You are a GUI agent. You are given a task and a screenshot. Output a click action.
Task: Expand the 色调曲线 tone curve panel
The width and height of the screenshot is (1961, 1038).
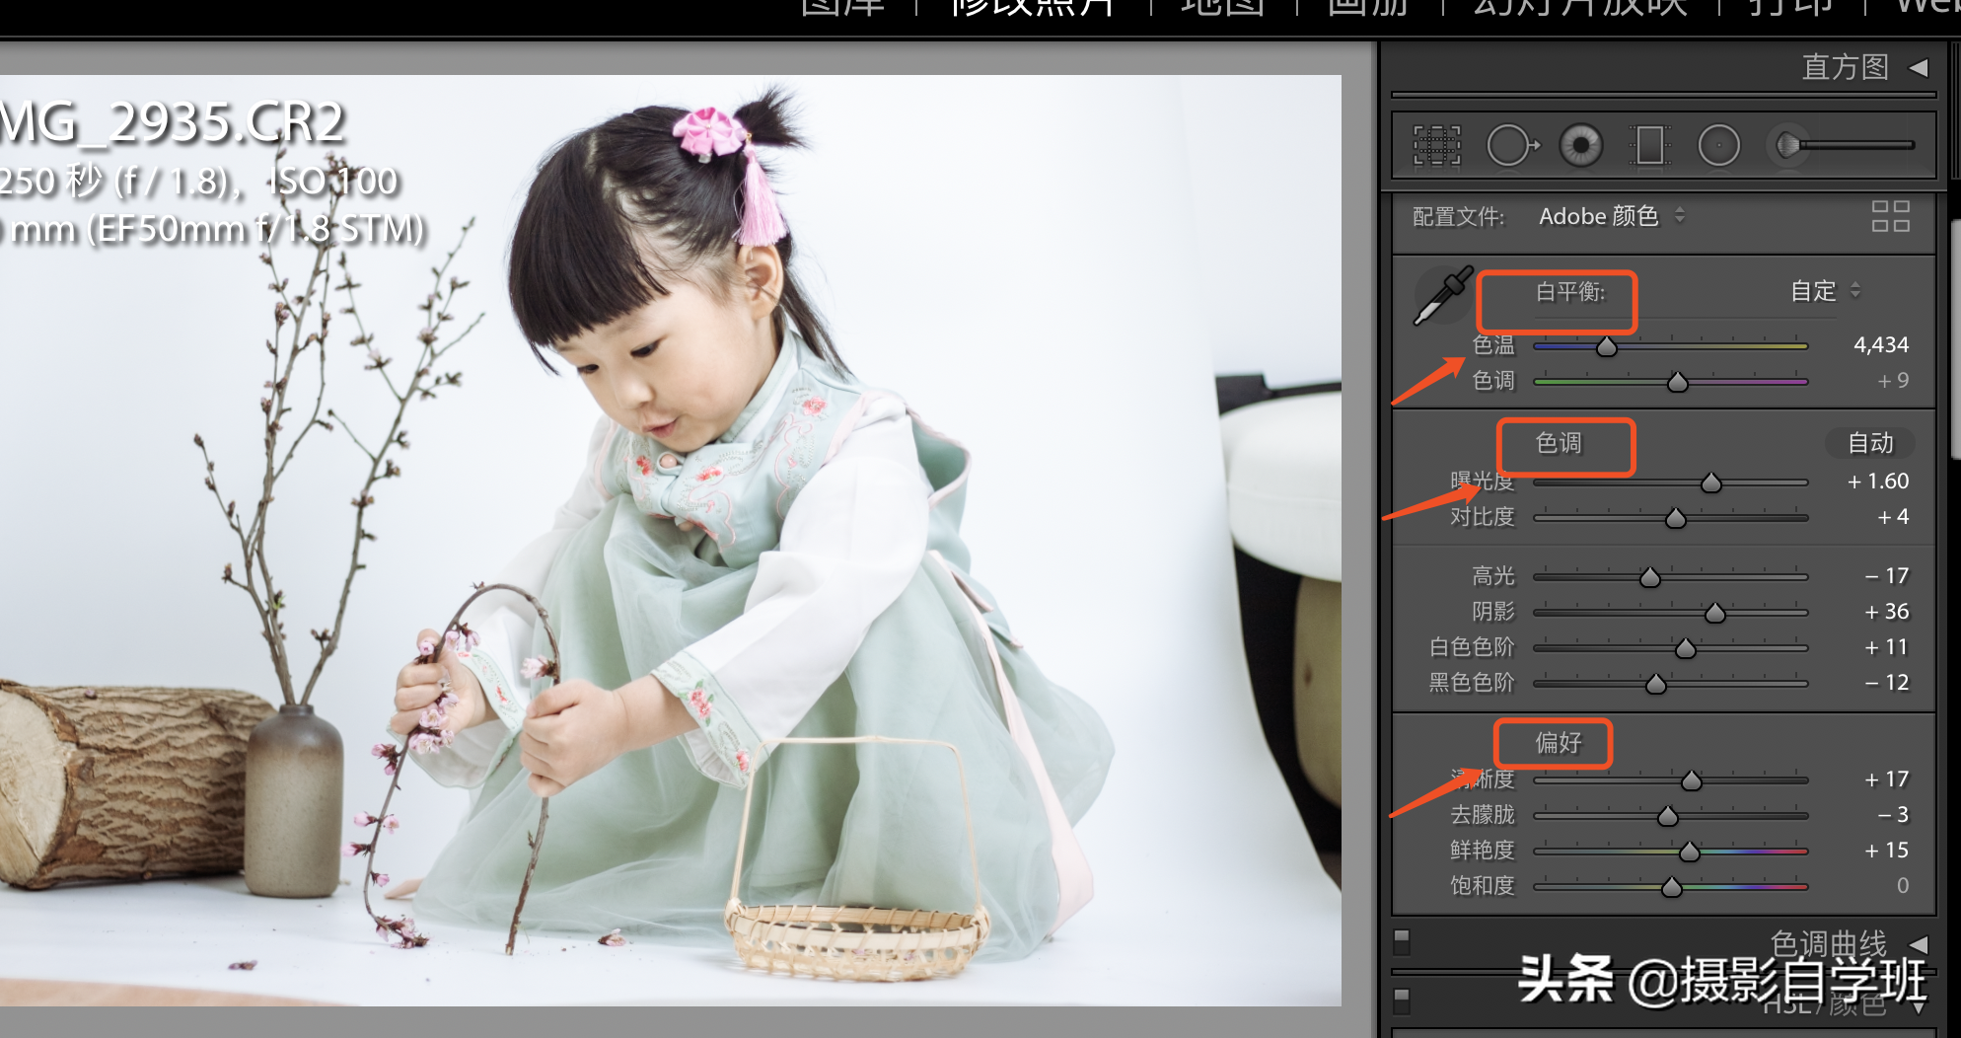point(1919,944)
